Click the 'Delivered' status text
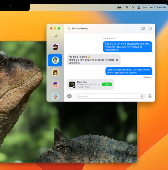This screenshot has width=168, height=170. point(148,77)
